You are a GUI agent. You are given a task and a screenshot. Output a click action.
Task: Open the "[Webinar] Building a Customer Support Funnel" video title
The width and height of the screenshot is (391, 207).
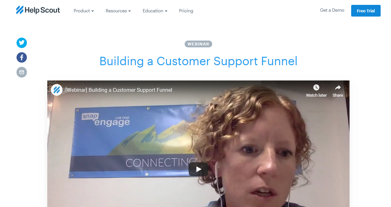pos(119,90)
